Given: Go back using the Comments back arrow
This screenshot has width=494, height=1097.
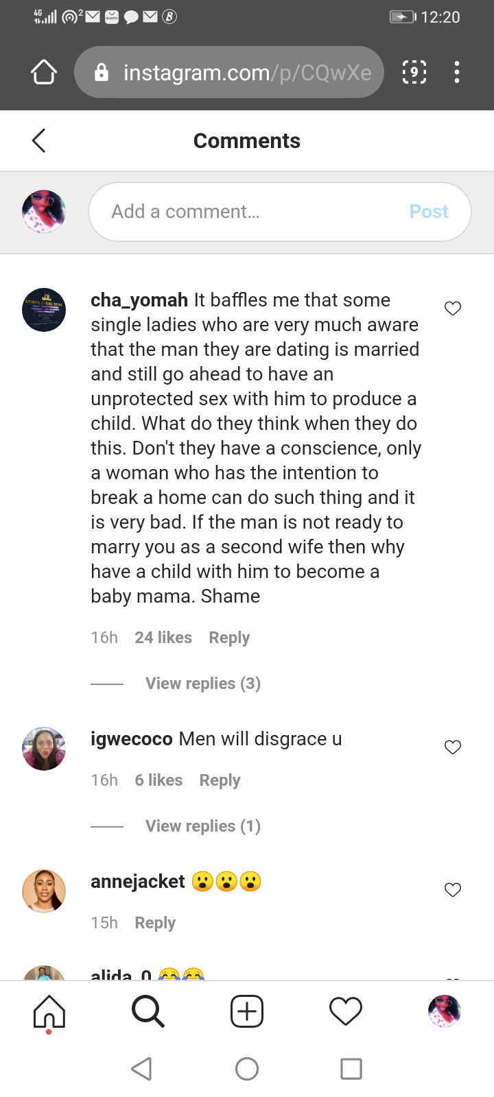Looking at the screenshot, I should [39, 141].
